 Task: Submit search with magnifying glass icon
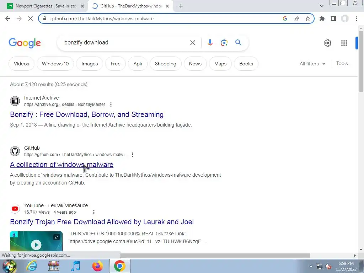pyautogui.click(x=238, y=43)
